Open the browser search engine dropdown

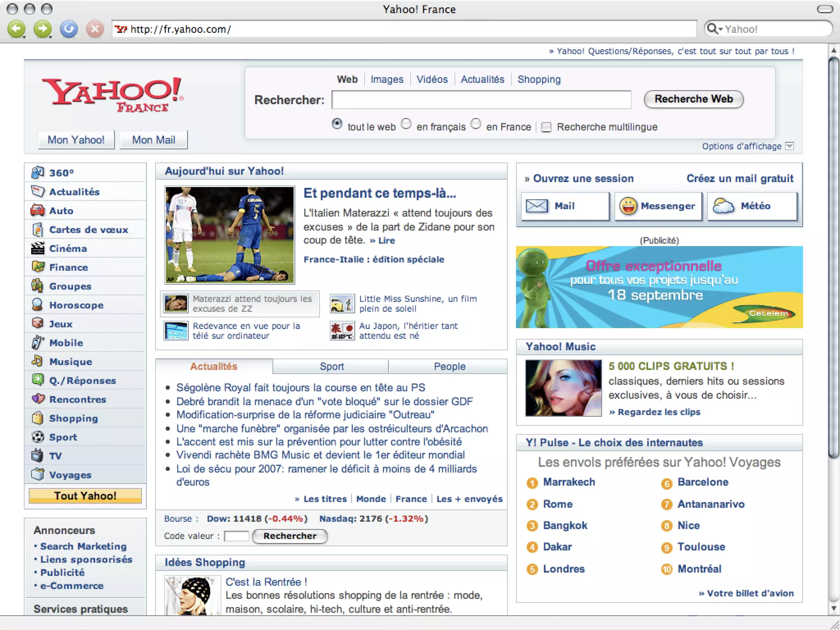coord(714,29)
